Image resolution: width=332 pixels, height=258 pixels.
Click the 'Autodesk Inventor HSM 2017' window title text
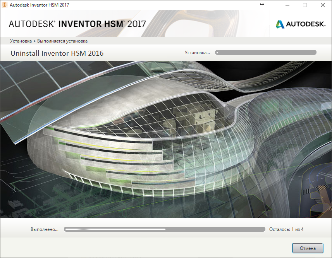(40, 5)
